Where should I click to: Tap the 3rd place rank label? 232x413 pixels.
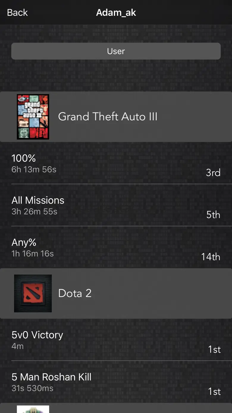(x=213, y=173)
